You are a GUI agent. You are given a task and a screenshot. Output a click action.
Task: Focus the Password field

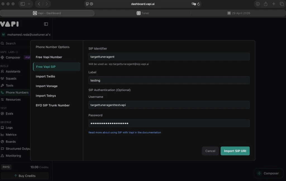[x=169, y=123]
